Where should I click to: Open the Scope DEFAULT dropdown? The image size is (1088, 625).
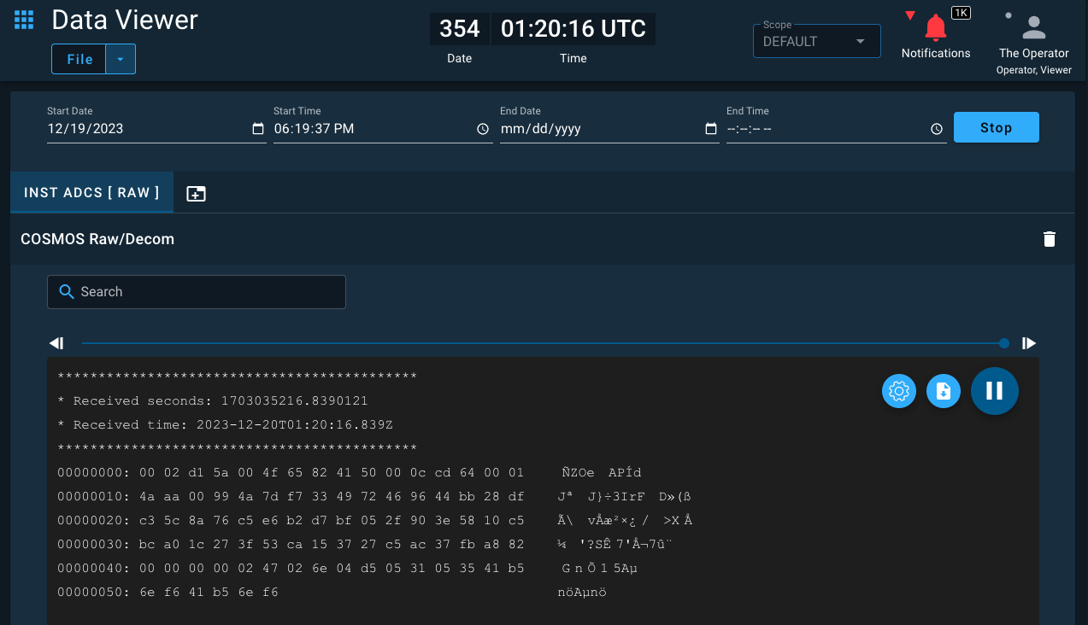[x=816, y=41]
